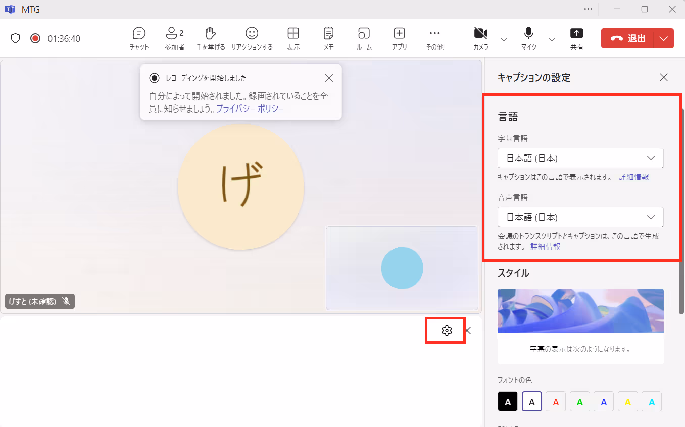Expand microphone options chevron next to マイク
The image size is (685, 427).
click(x=551, y=39)
